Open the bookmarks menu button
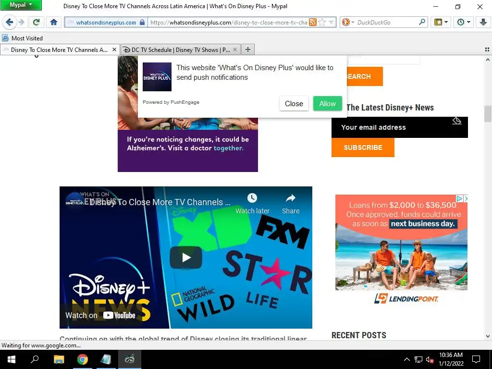492x369 pixels. tap(441, 22)
